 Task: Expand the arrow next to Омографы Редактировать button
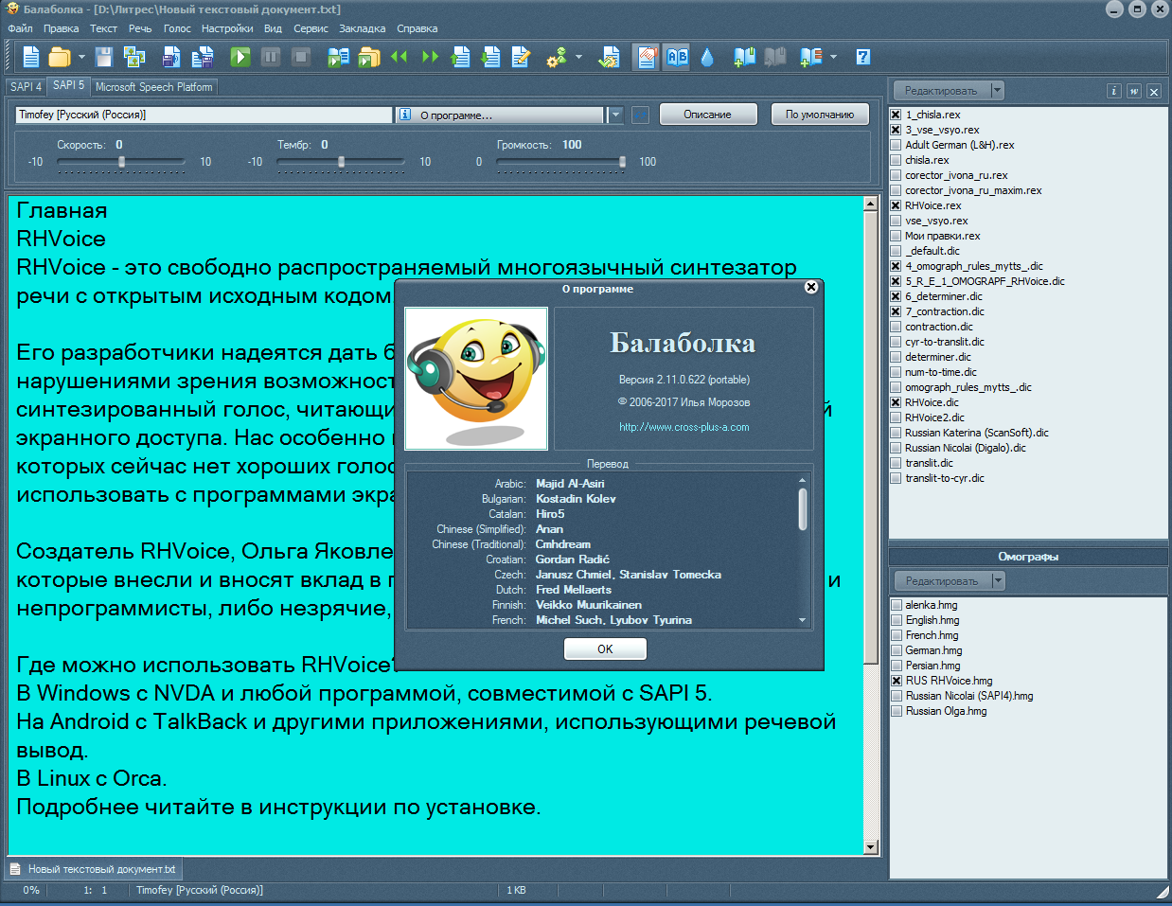tap(998, 580)
